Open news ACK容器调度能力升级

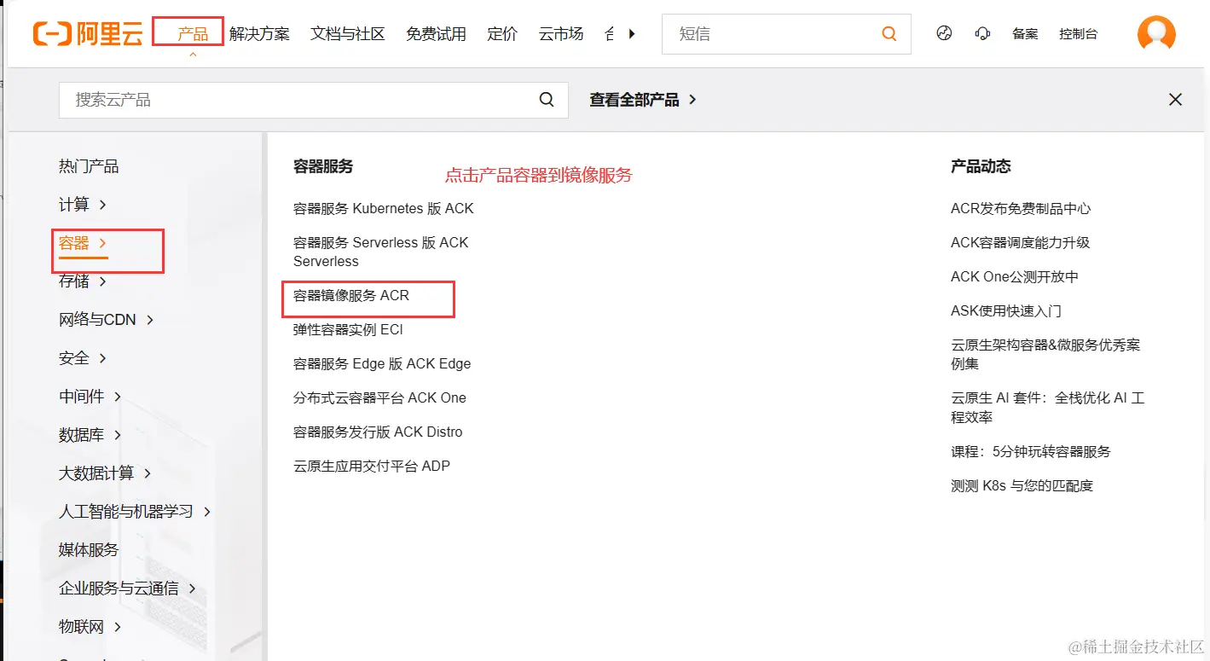[1021, 242]
